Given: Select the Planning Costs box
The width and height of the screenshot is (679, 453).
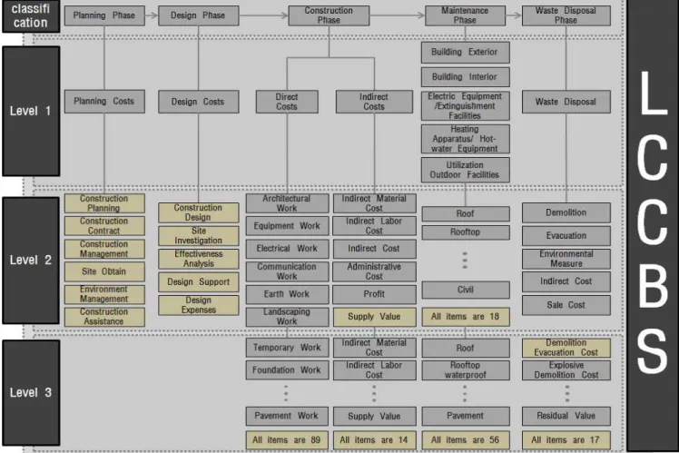Looking at the screenshot, I should 104,102.
